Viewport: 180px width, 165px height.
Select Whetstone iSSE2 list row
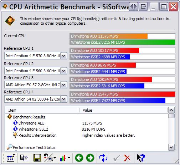click(87, 129)
